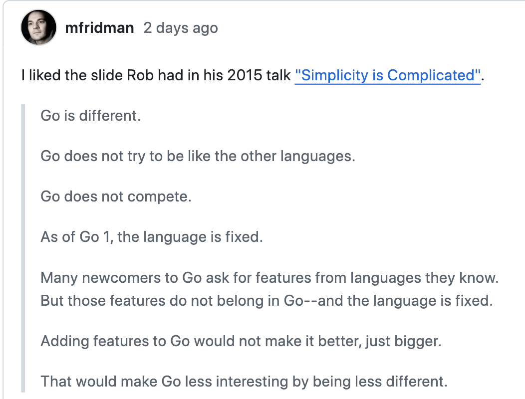Click the "Adding features to Go" sentence
The image size is (525, 399).
tap(241, 341)
